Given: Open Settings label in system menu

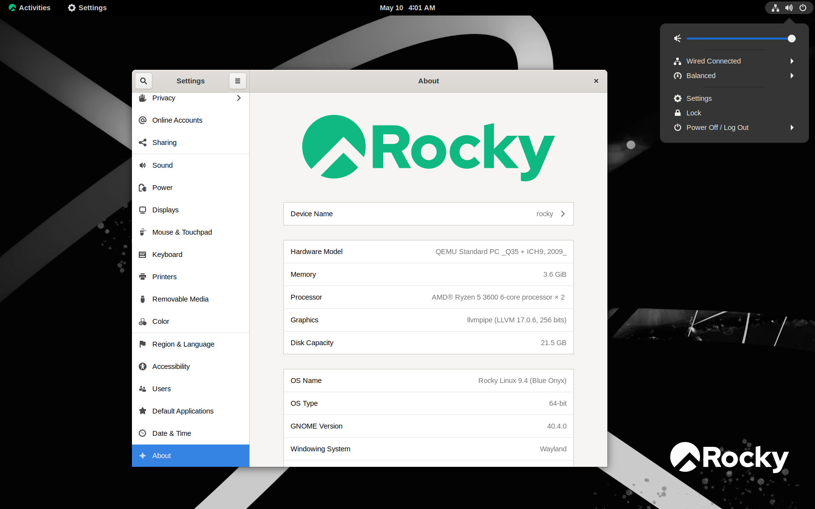Looking at the screenshot, I should 699,98.
